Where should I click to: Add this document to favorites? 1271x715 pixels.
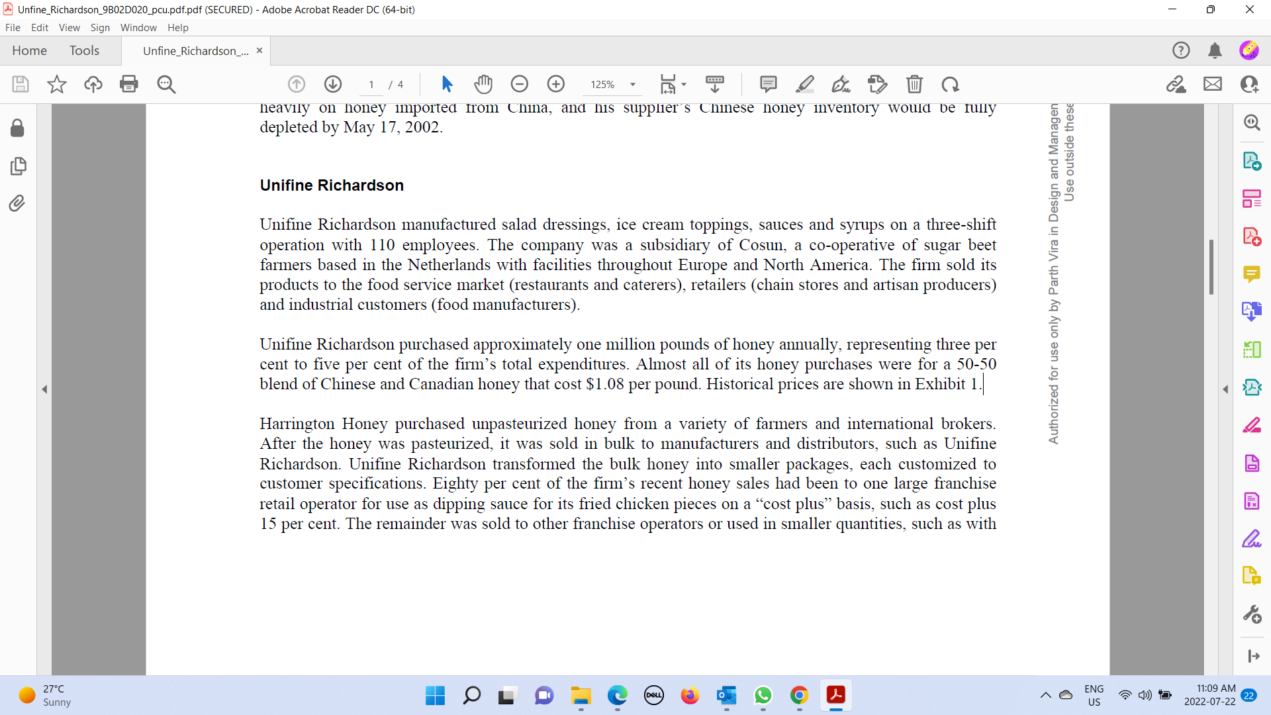(57, 84)
